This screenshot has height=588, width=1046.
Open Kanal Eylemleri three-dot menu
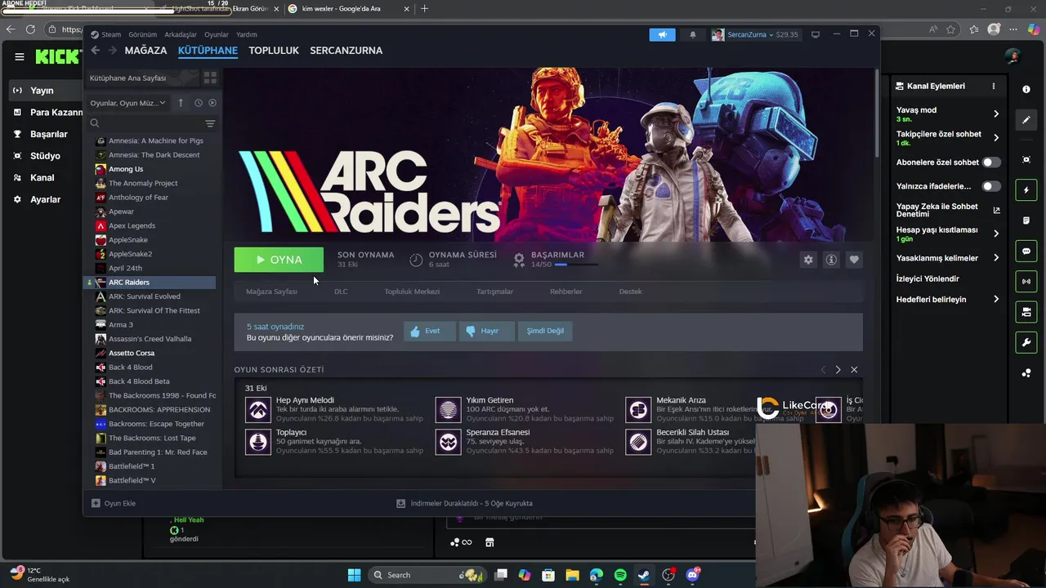(x=994, y=86)
